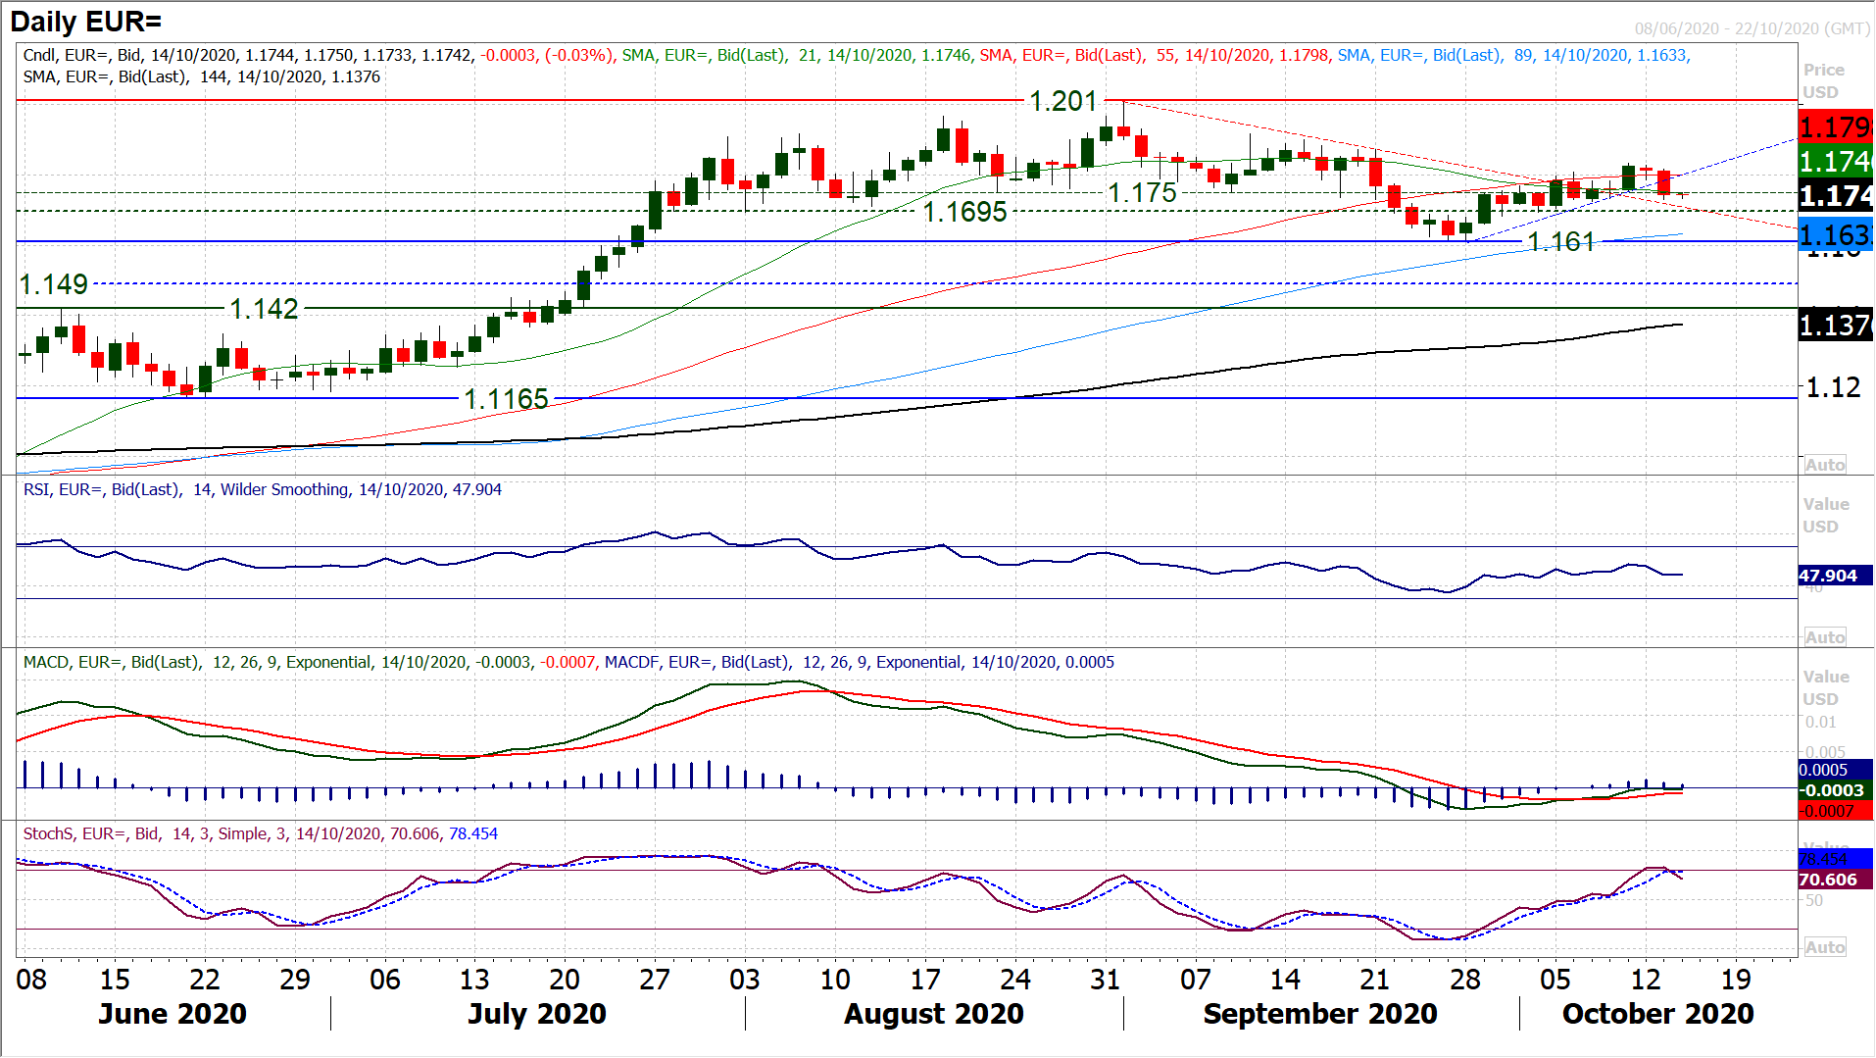1876x1058 pixels.
Task: Click the 1.142 green level label
Action: pyautogui.click(x=264, y=309)
